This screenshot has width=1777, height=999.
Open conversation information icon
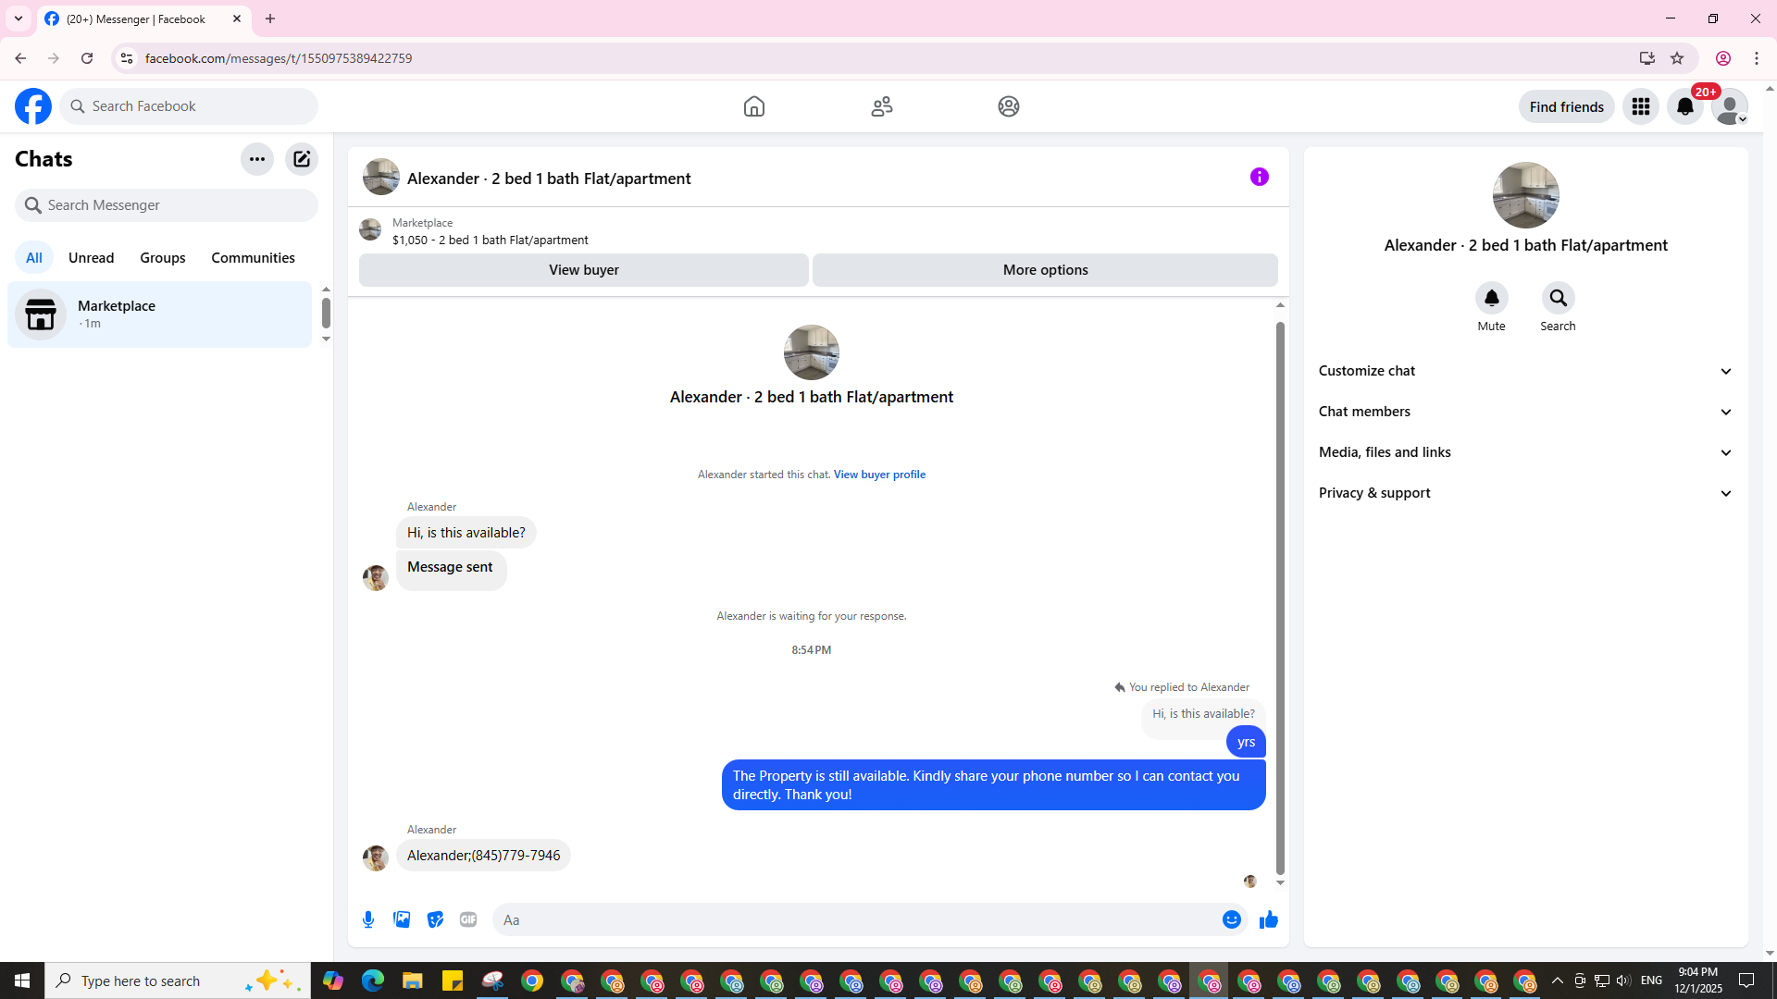coord(1260,177)
